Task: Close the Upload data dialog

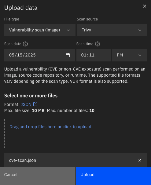Action: (x=145, y=6)
